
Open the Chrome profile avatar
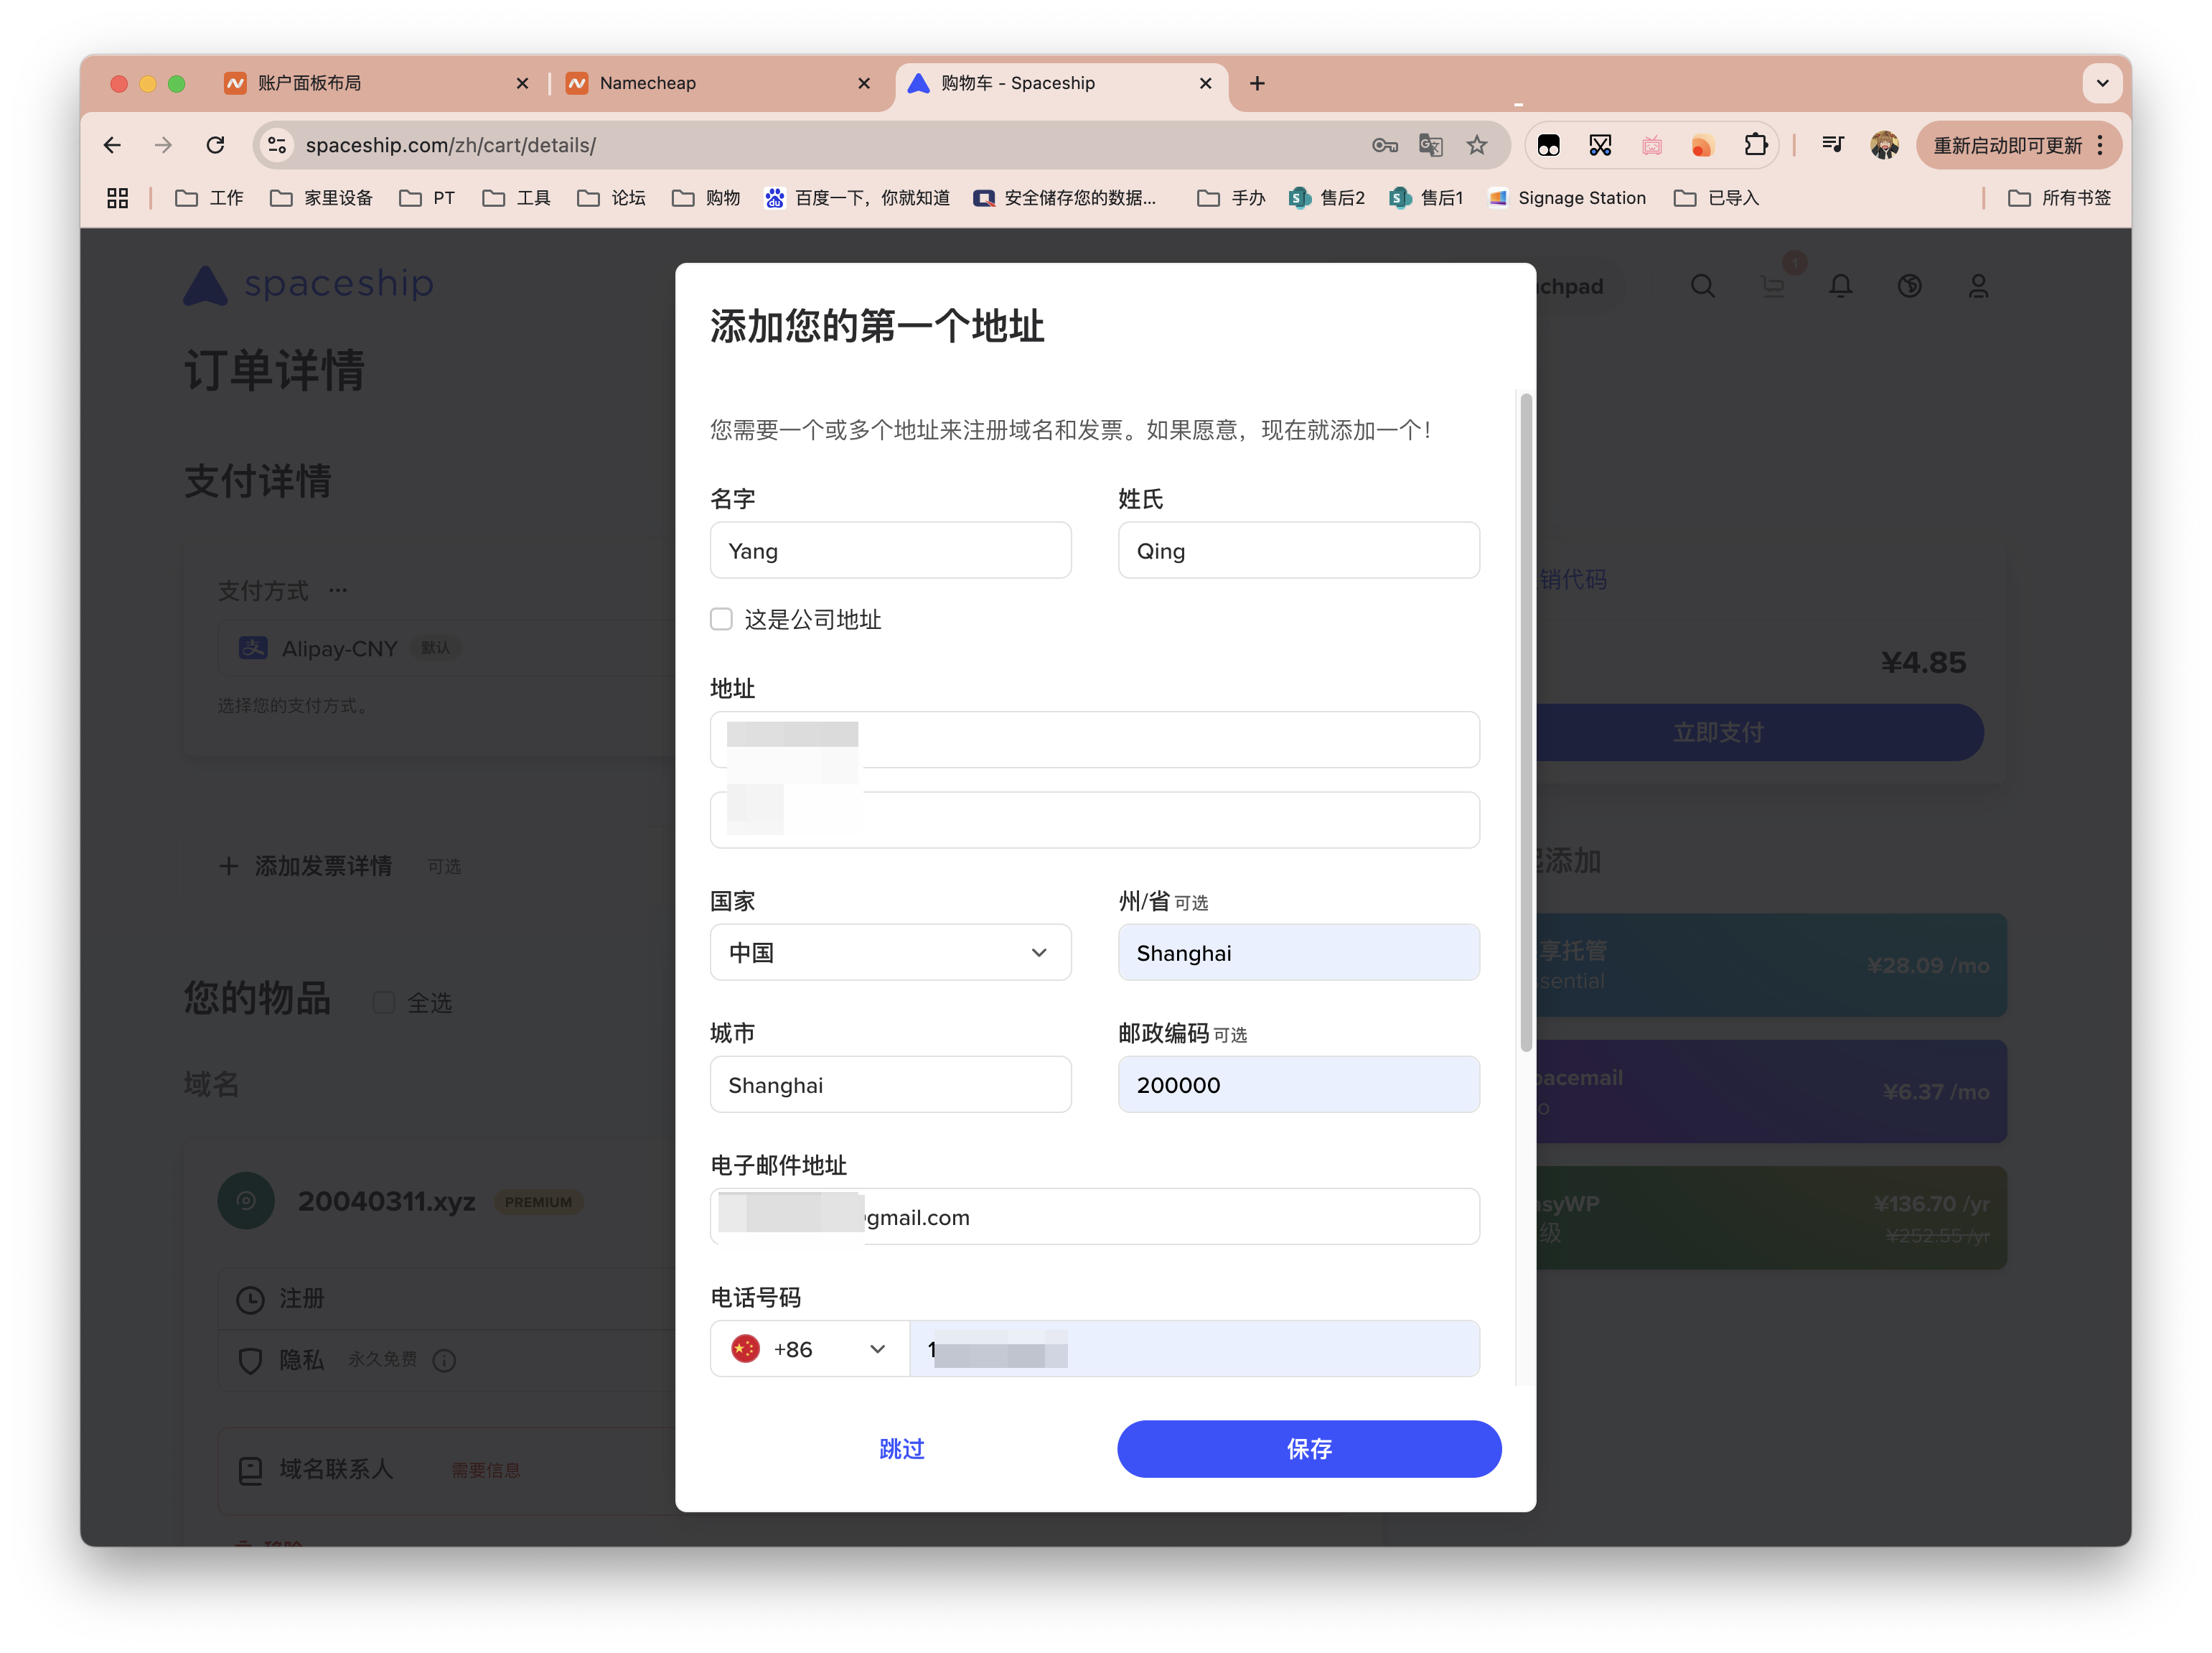(1884, 145)
